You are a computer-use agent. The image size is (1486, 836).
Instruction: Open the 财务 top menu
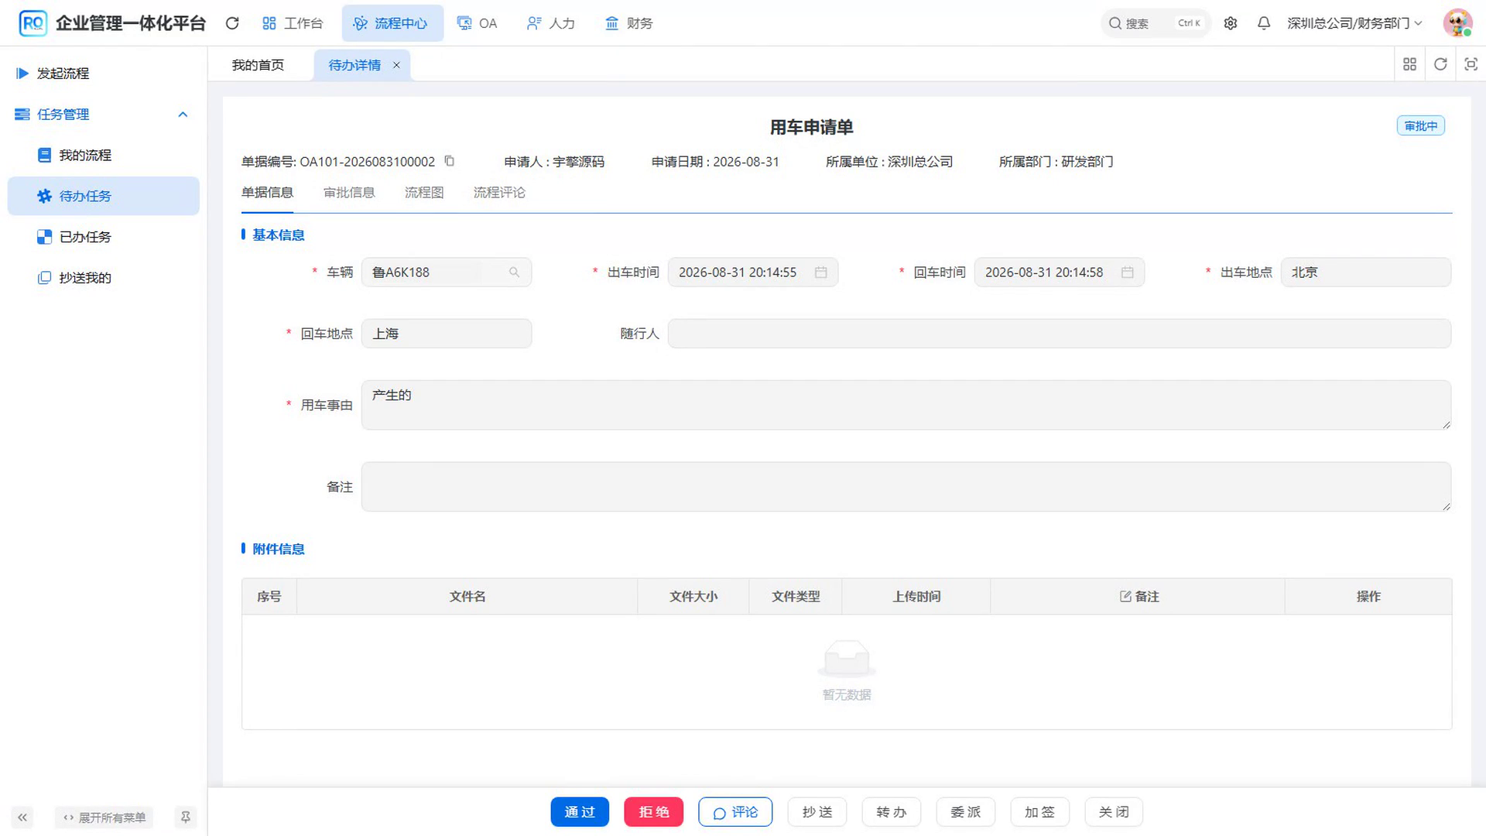click(628, 23)
